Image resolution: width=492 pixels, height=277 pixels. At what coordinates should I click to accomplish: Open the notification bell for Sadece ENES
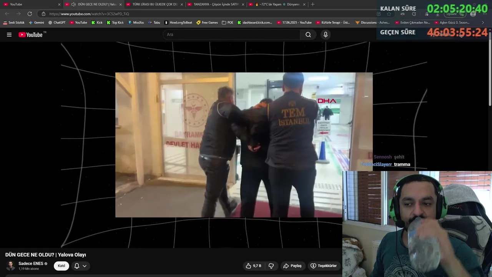80,266
